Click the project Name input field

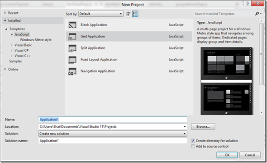(113, 120)
